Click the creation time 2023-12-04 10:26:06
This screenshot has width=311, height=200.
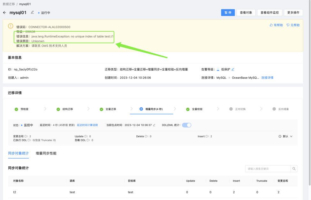click(135, 78)
